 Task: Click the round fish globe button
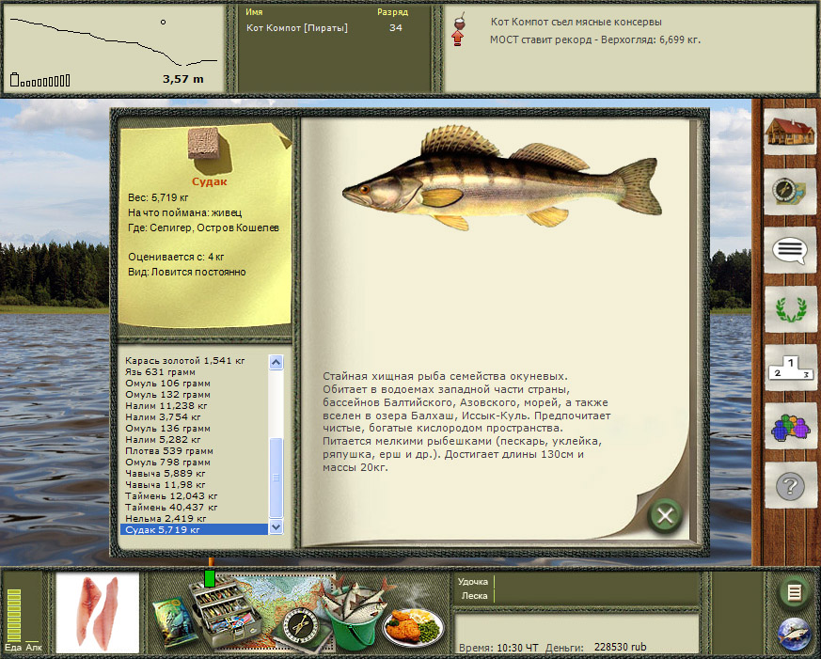pos(795,635)
